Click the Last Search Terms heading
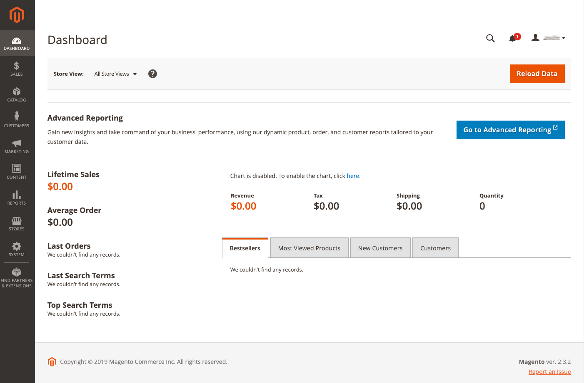Screen dimensions: 584x383 point(81,275)
